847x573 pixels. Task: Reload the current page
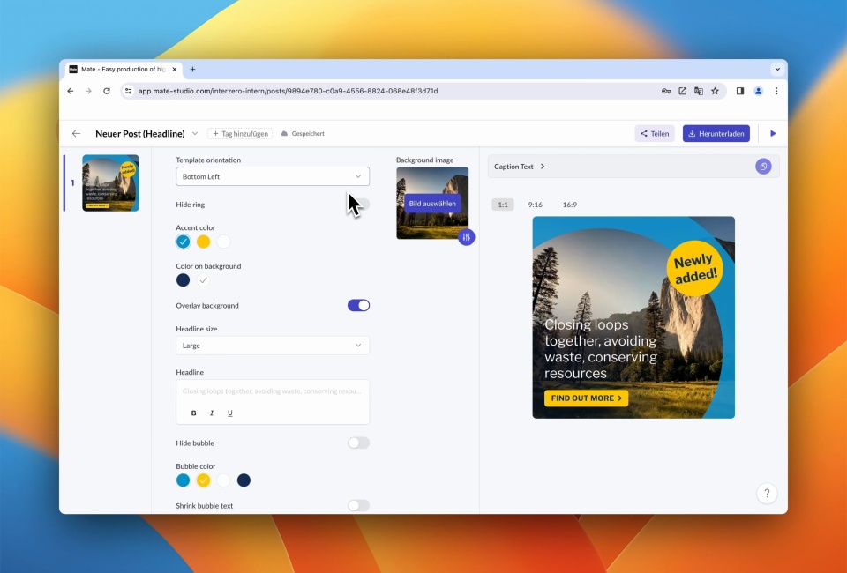(x=107, y=91)
